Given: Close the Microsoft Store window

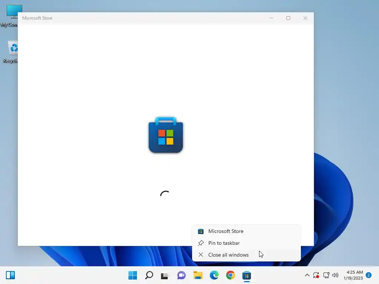Looking at the screenshot, I should click(305, 18).
